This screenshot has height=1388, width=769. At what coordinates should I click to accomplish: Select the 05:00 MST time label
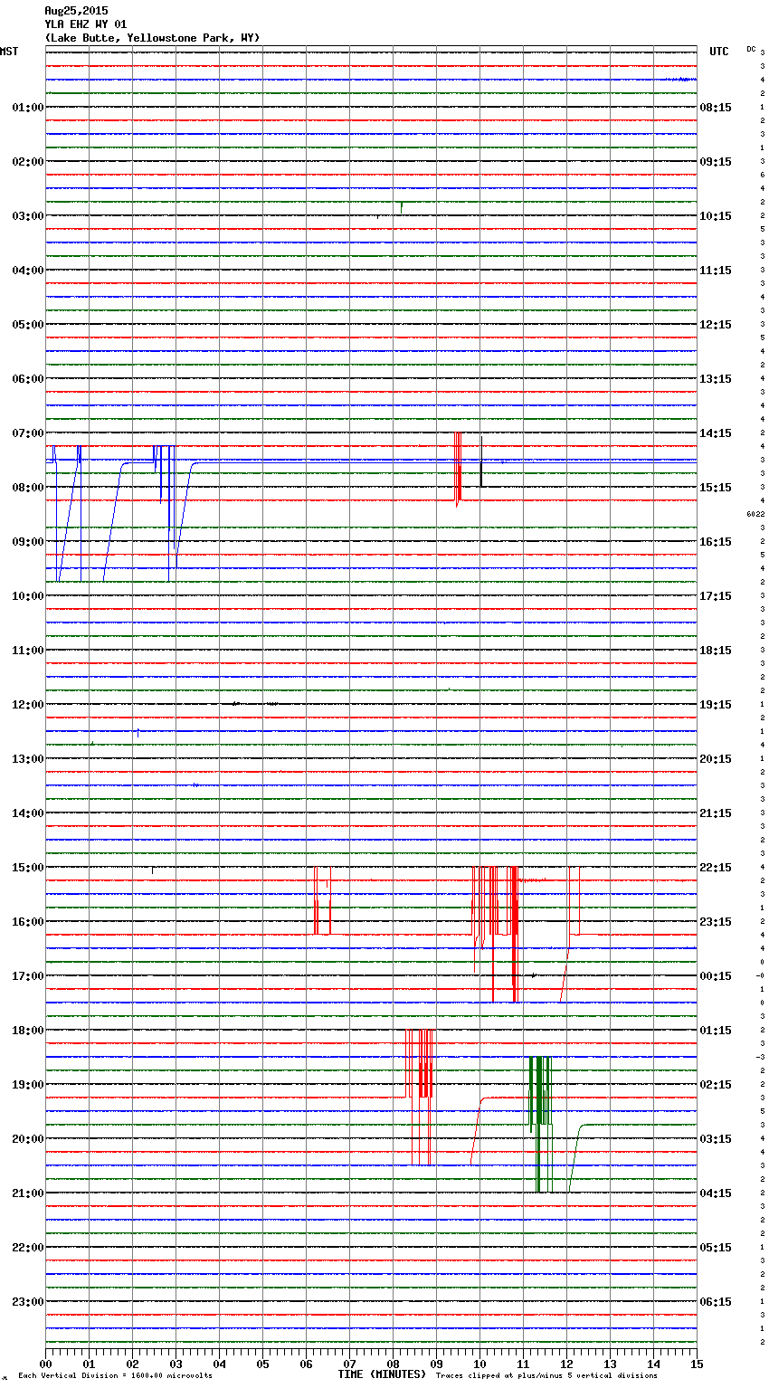pyautogui.click(x=27, y=324)
